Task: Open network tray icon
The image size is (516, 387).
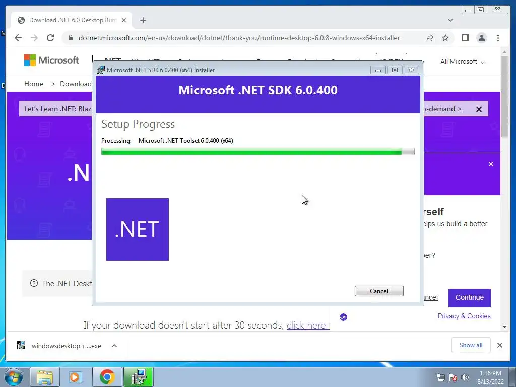Action: click(440, 377)
